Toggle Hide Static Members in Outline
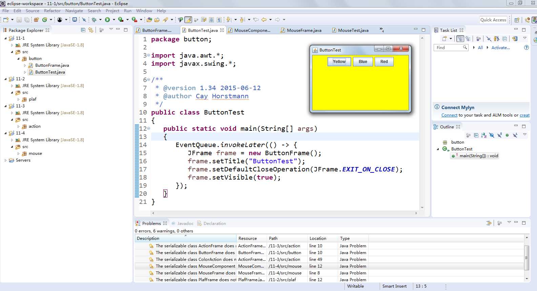The width and height of the screenshot is (537, 291). 499,135
